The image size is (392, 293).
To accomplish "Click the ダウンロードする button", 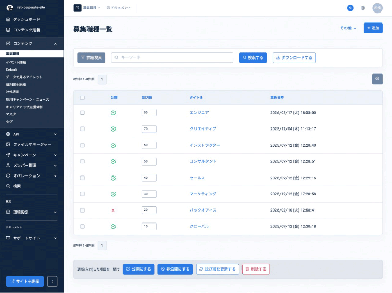I will point(294,57).
